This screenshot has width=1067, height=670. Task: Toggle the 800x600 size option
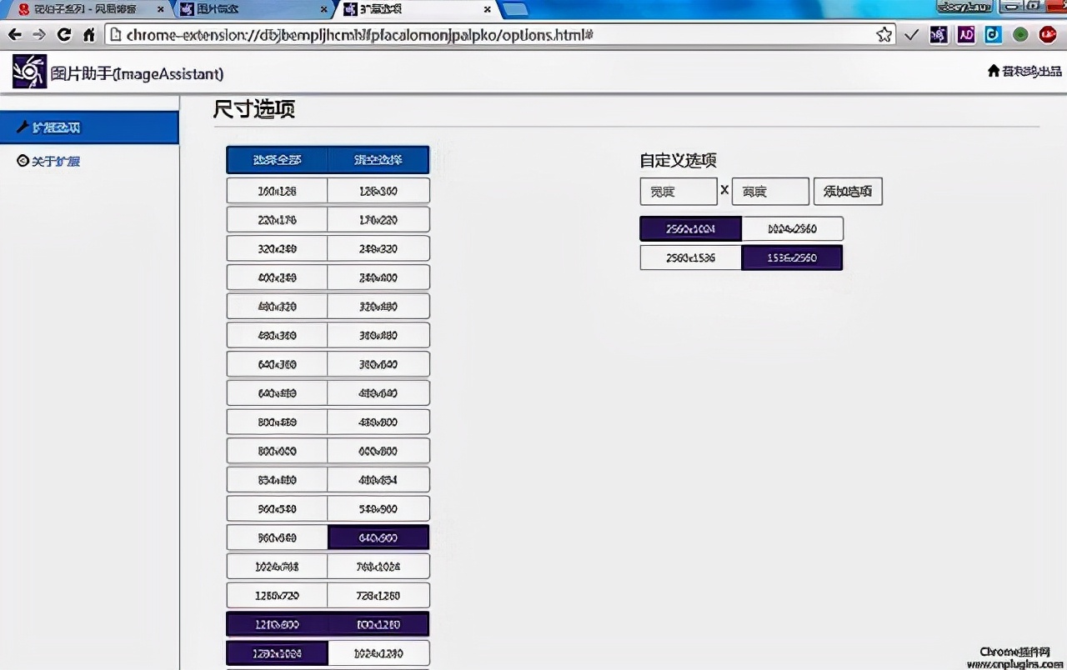coord(277,451)
